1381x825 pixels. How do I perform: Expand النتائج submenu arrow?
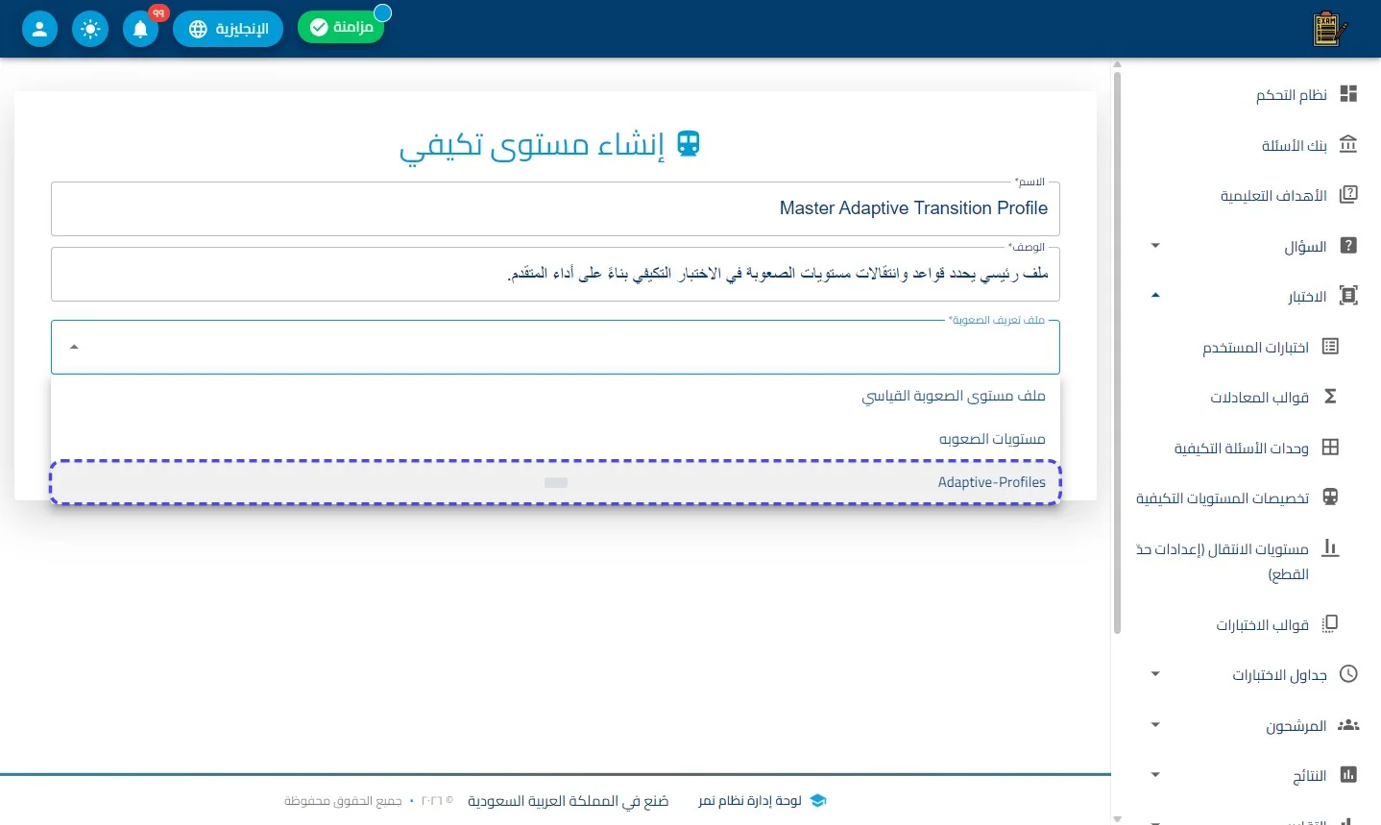[1155, 775]
